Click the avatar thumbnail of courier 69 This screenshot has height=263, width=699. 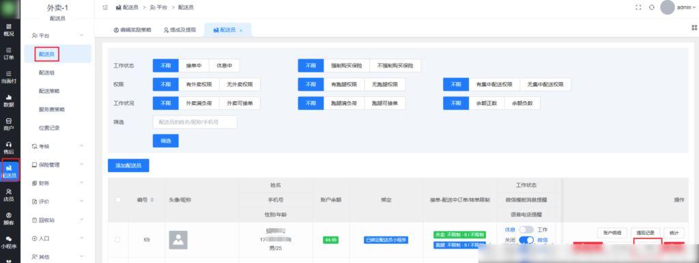click(x=178, y=239)
